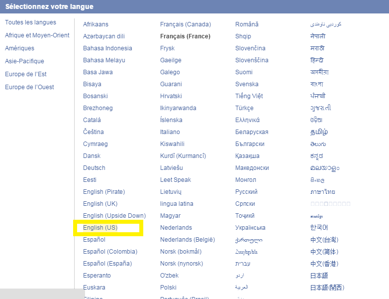This screenshot has width=389, height=299.
Task: Select 中文(简体) language
Action: coord(324,252)
